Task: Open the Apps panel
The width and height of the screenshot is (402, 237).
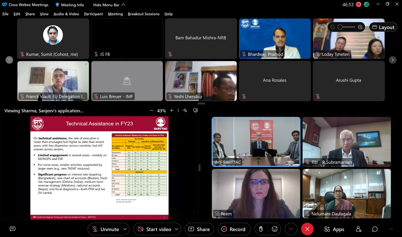Action: pos(334,229)
